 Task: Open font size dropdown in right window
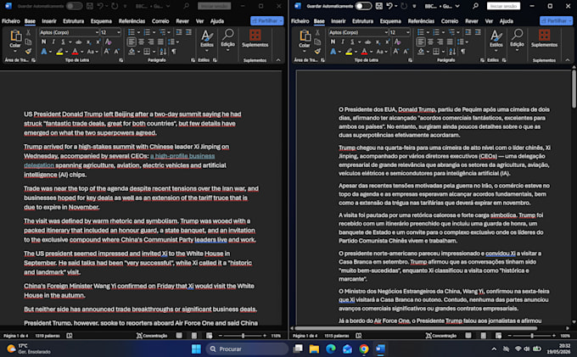pyautogui.click(x=408, y=32)
